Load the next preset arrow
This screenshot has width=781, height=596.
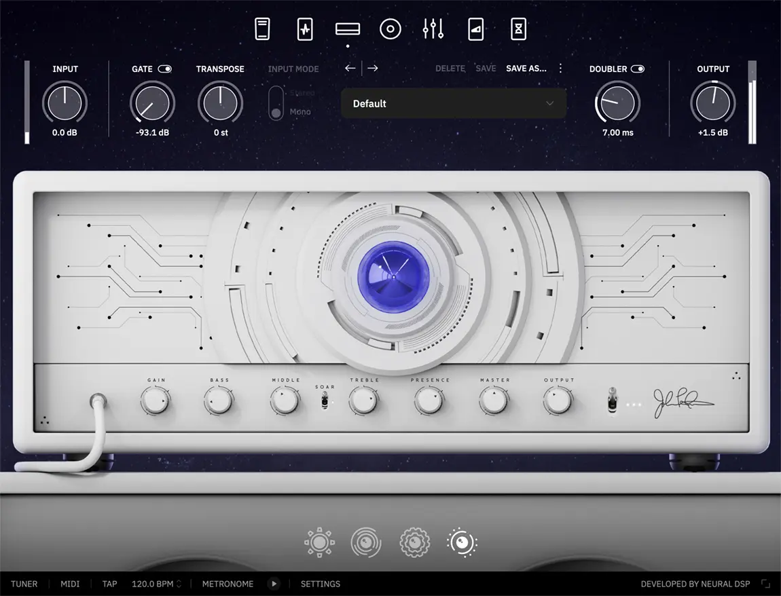[373, 68]
